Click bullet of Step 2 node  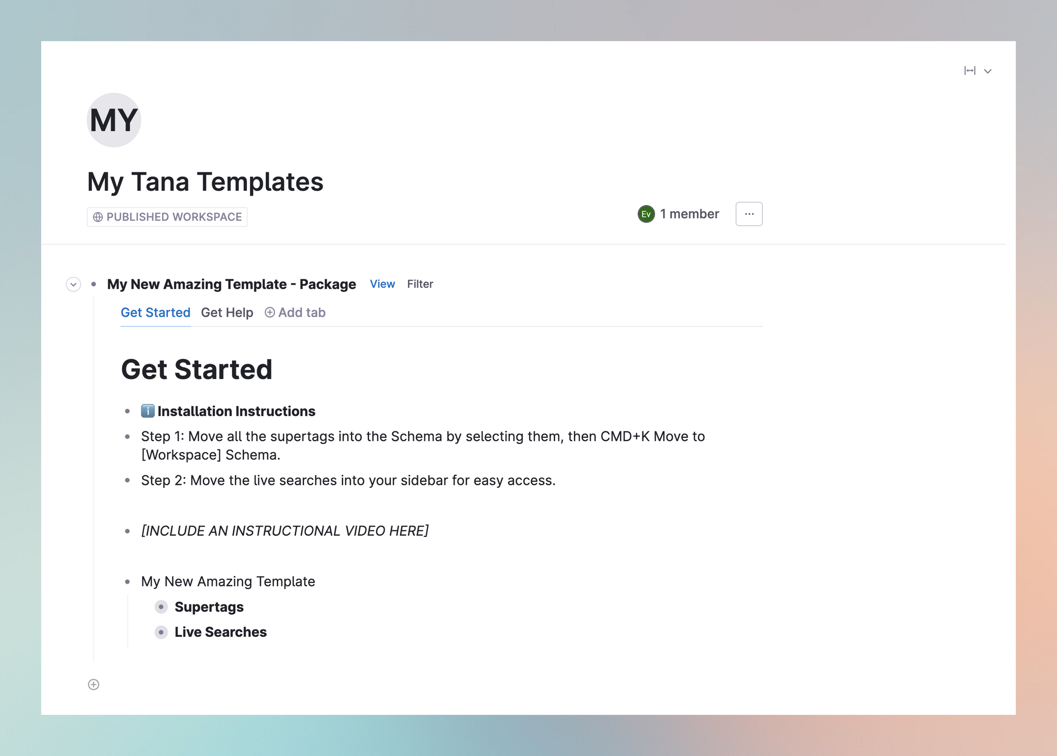[127, 481]
